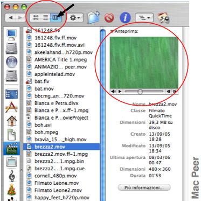This screenshot has width=201, height=201.
Task: Select the Blanca e P...ovieProject file
Action: click(x=61, y=118)
